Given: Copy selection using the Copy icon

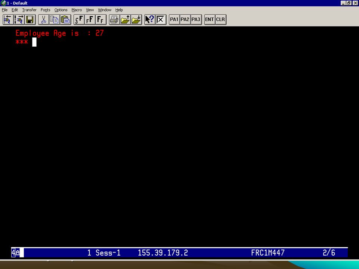Looking at the screenshot, I should pos(55,20).
